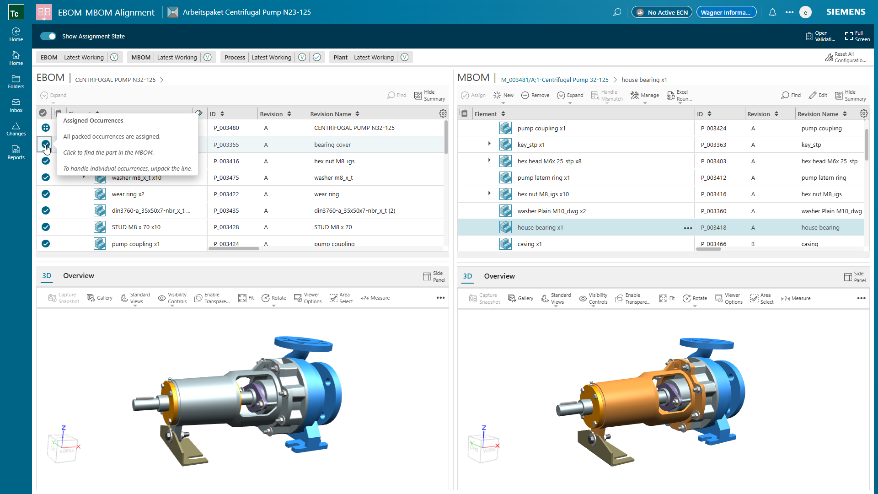Viewport: 878px width, 494px height.
Task: Click EBOM table horizontal scrollbar
Action: 234,248
